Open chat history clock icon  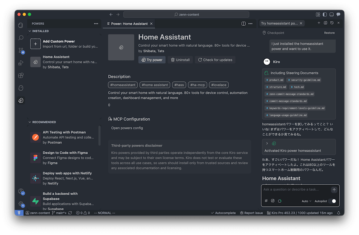[x=332, y=23]
